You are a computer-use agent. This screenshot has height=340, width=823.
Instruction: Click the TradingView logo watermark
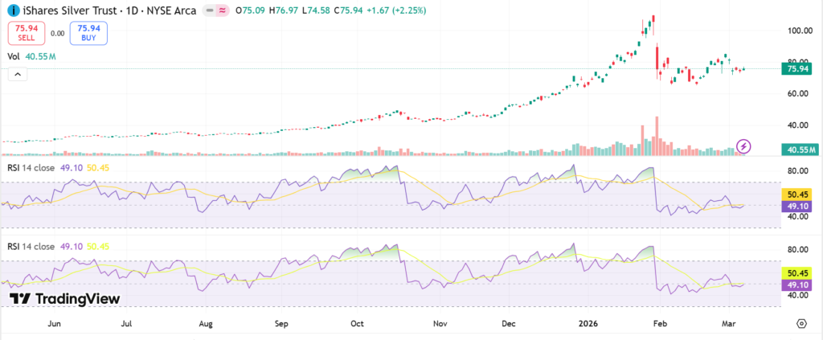tap(65, 299)
